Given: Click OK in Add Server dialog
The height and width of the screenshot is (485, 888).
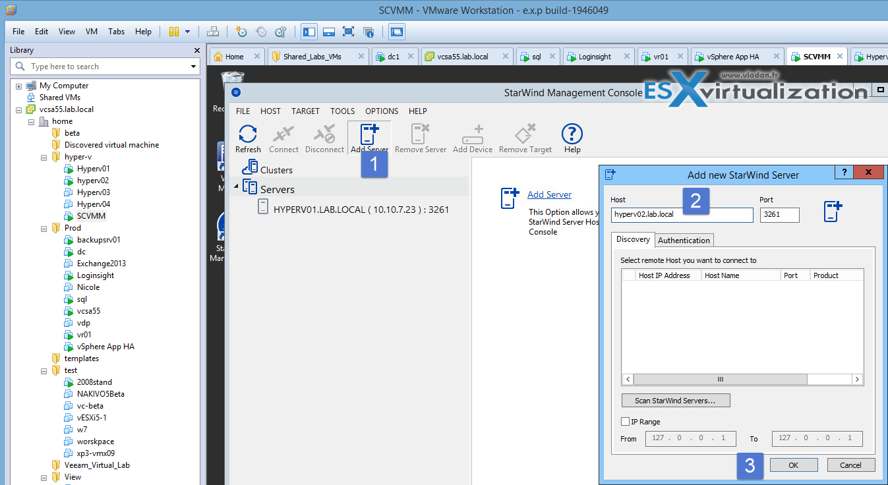Looking at the screenshot, I should pos(793,465).
